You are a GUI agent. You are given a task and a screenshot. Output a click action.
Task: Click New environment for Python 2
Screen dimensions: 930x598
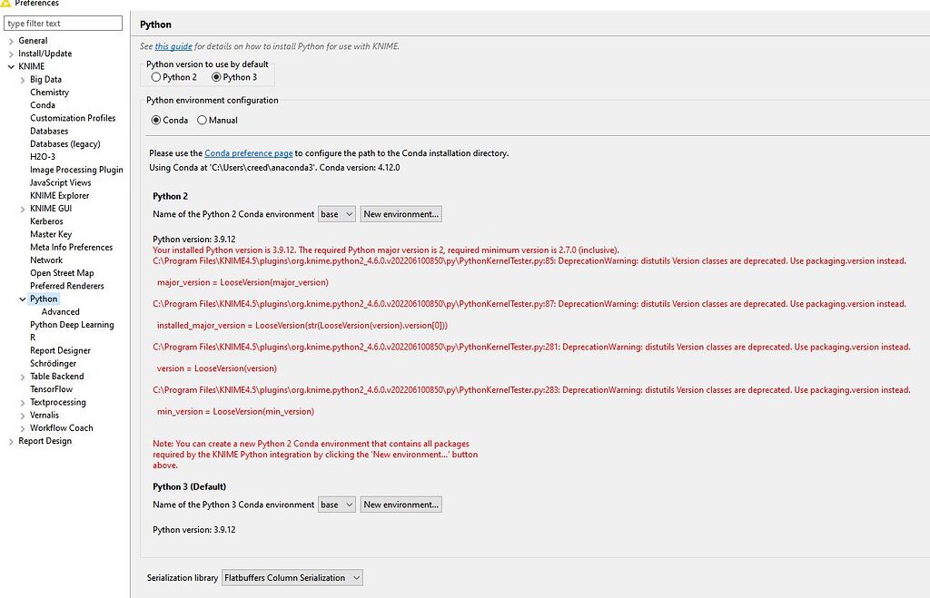pos(401,213)
